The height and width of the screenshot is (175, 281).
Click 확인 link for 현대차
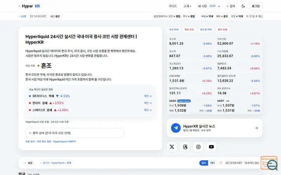[x=148, y=103]
